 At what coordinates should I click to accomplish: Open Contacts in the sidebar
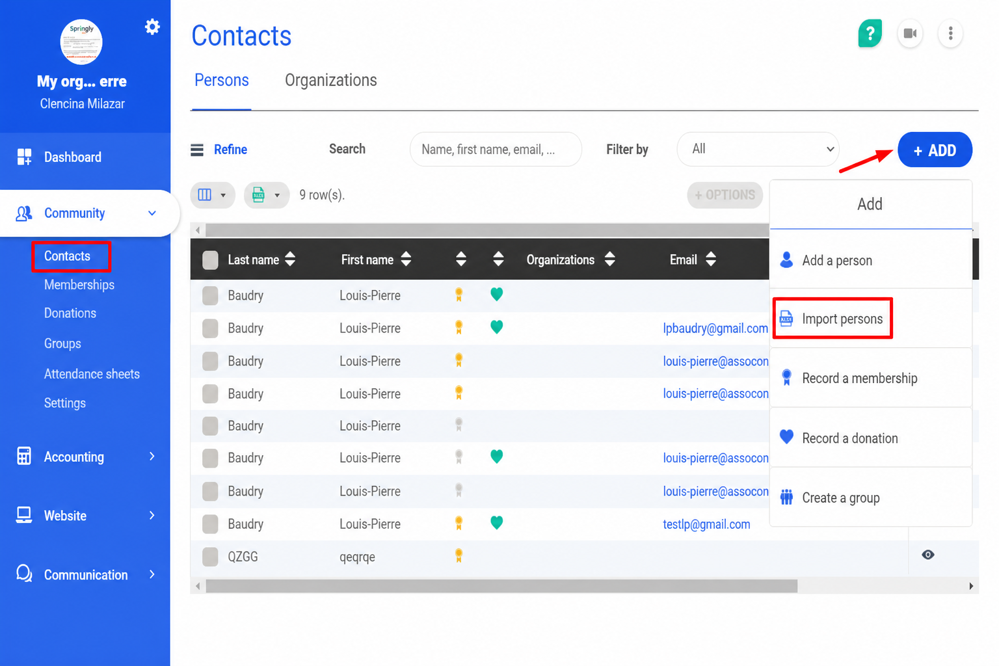67,256
